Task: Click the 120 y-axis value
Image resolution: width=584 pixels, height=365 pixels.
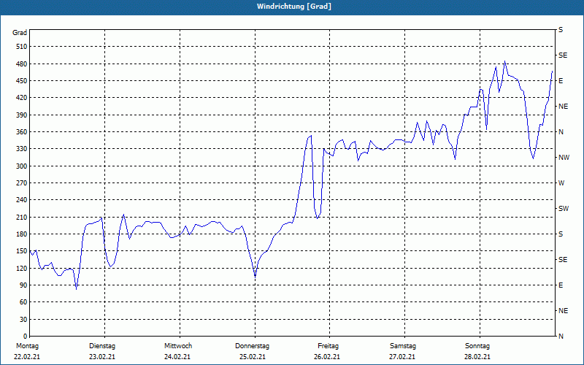Action: [22, 268]
